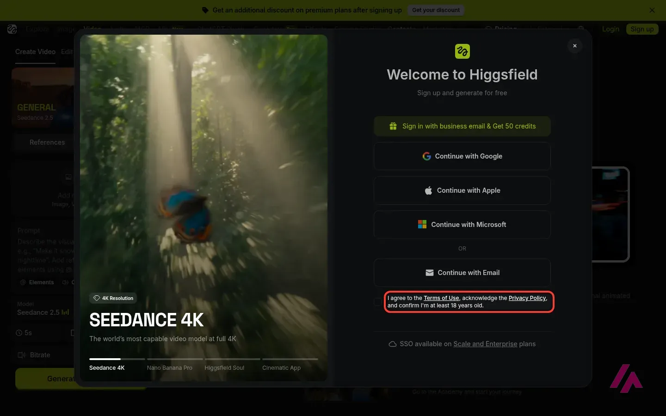The height and width of the screenshot is (416, 666).
Task: Click the cloud icon beside SSO available
Action: (393, 344)
